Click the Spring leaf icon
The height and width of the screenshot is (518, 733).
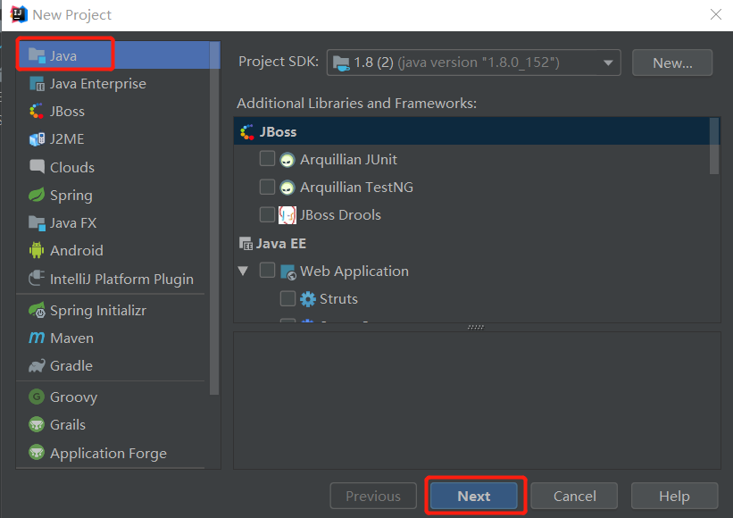[x=37, y=195]
